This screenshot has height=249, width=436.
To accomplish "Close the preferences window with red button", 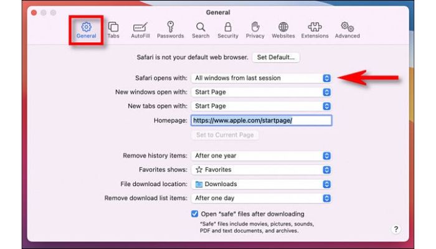I will click(34, 12).
